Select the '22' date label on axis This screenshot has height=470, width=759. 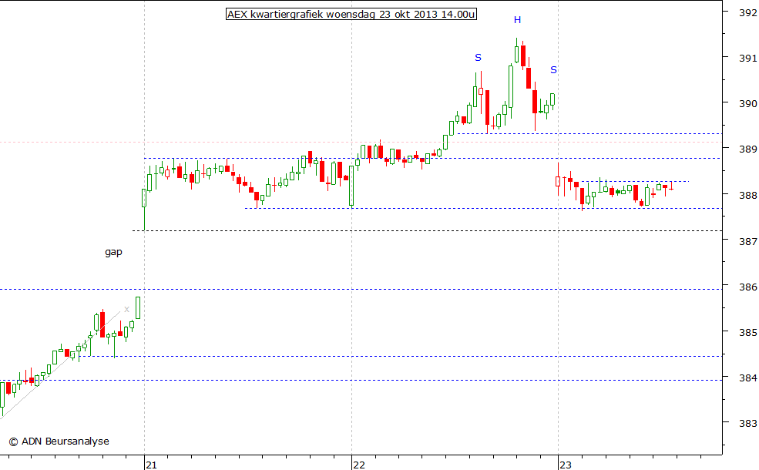[358, 465]
